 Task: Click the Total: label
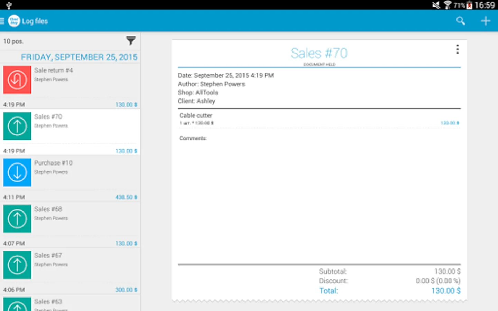click(x=329, y=291)
